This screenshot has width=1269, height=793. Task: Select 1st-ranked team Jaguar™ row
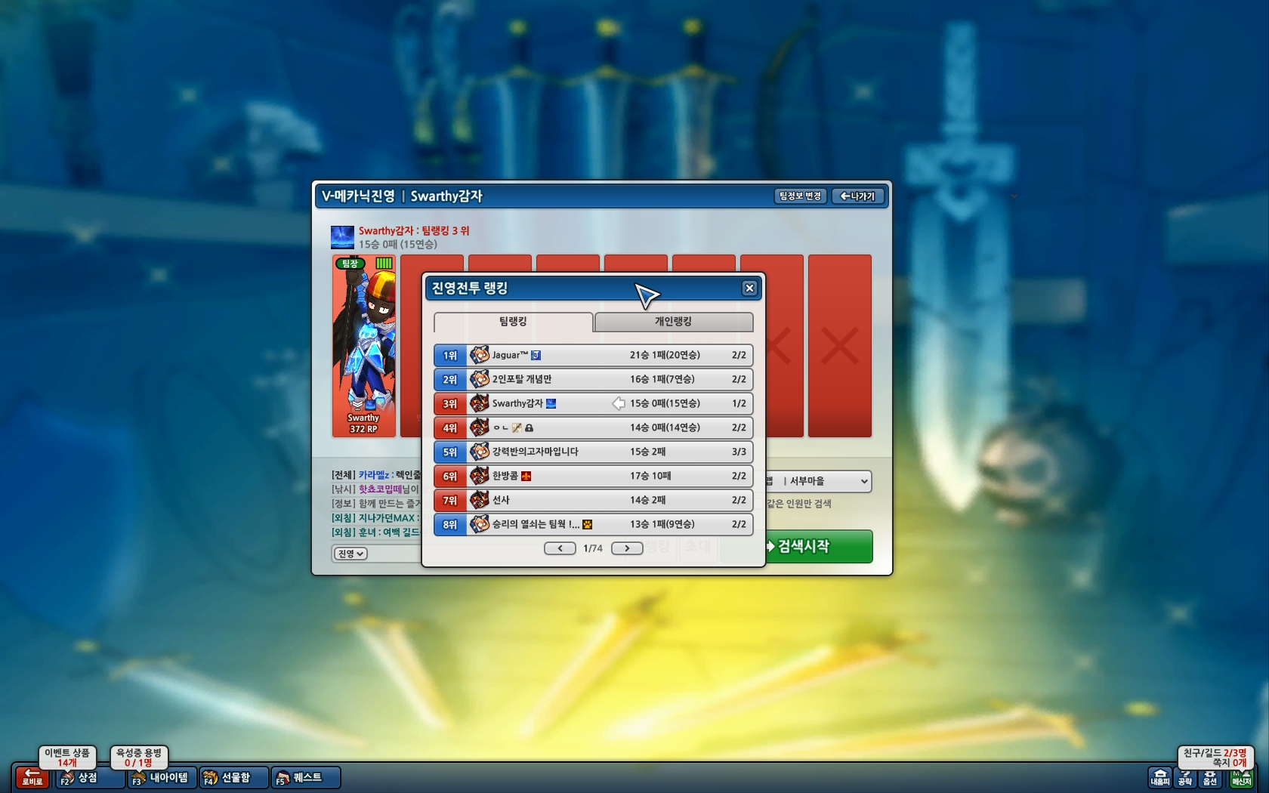coord(593,355)
